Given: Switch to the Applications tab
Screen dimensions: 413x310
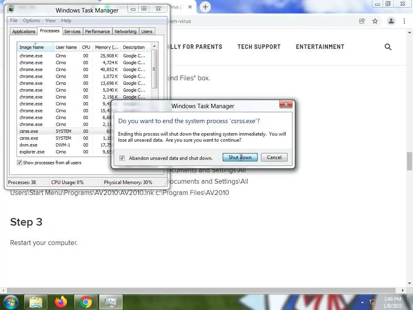Looking at the screenshot, I should point(24,31).
